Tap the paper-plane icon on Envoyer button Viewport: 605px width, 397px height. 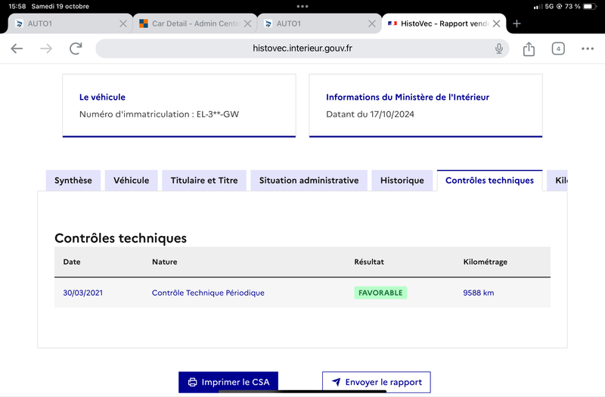(336, 382)
